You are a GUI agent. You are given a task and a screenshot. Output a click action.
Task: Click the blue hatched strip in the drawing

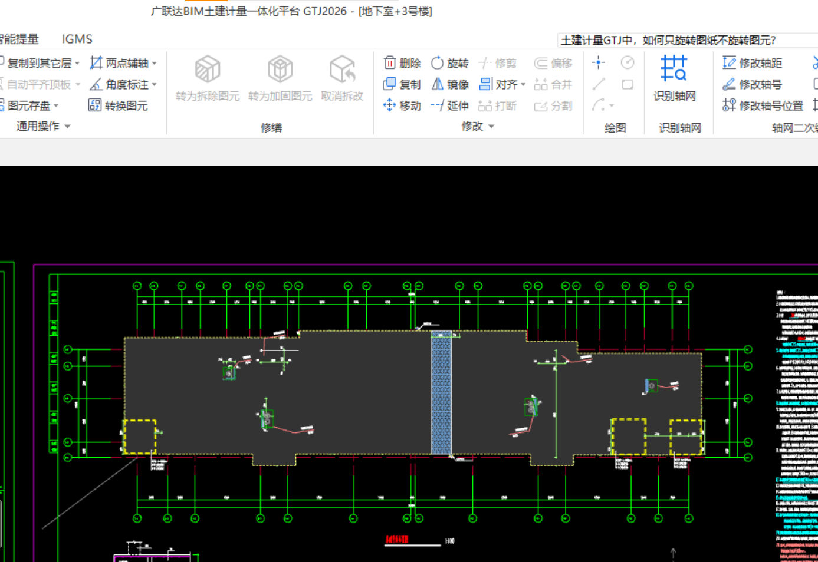[441, 394]
